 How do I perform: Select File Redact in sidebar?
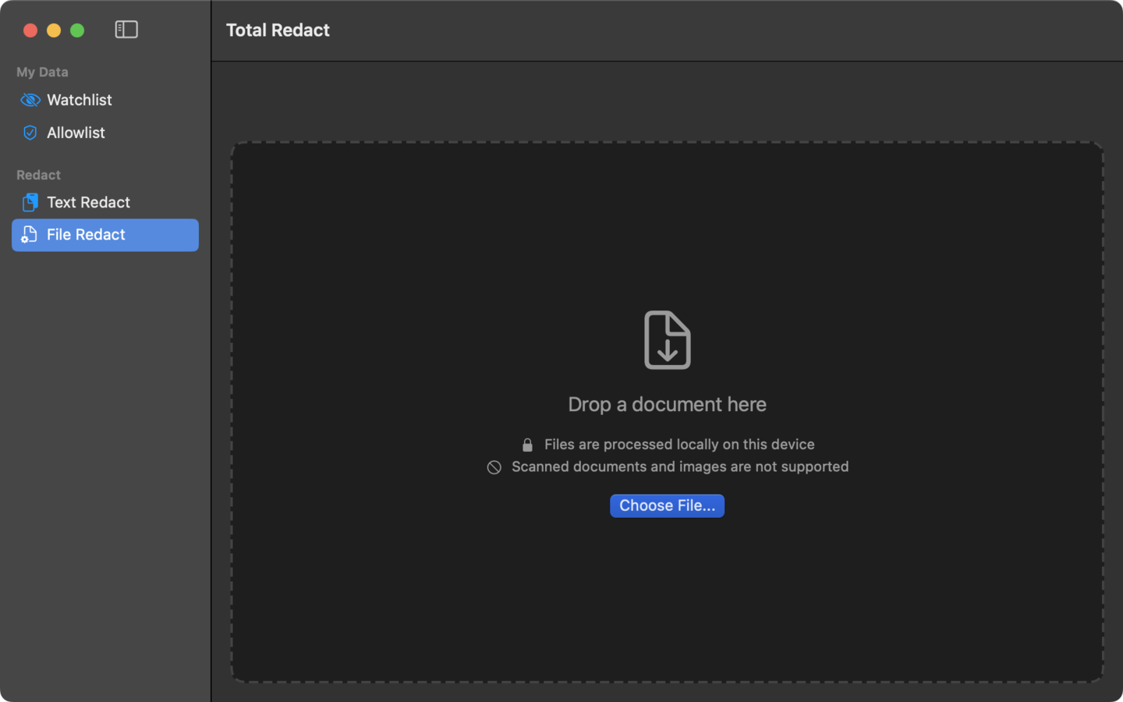[x=105, y=235]
